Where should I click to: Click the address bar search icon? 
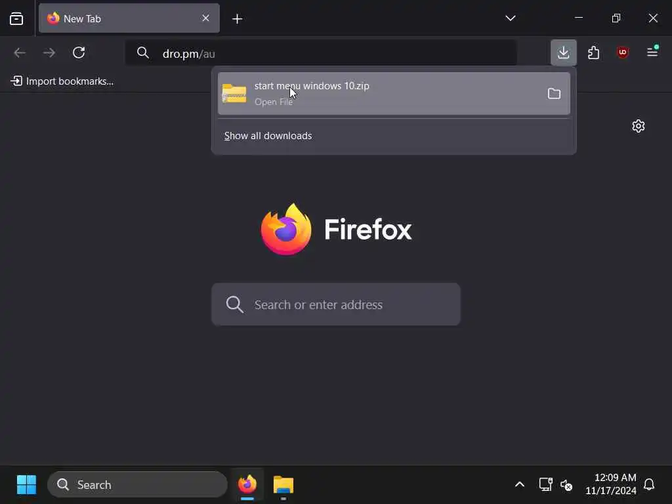142,52
